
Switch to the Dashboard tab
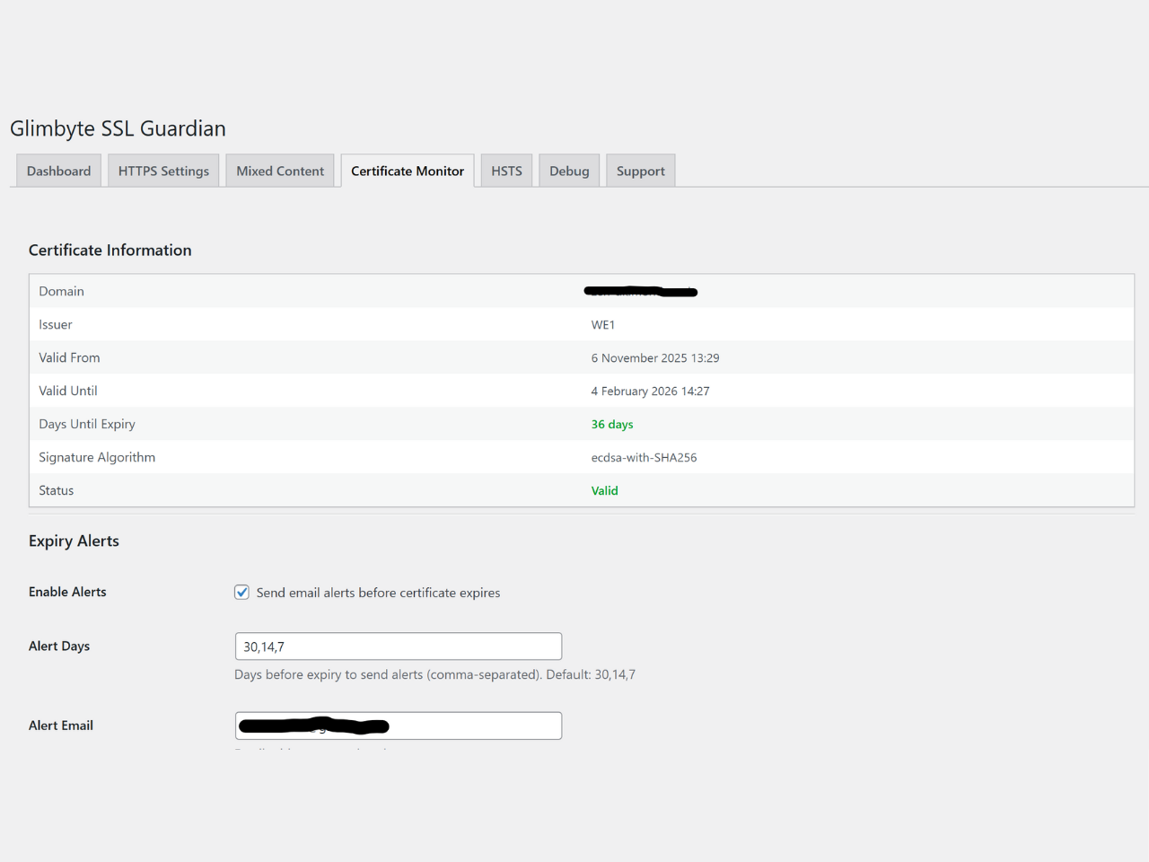pos(58,171)
